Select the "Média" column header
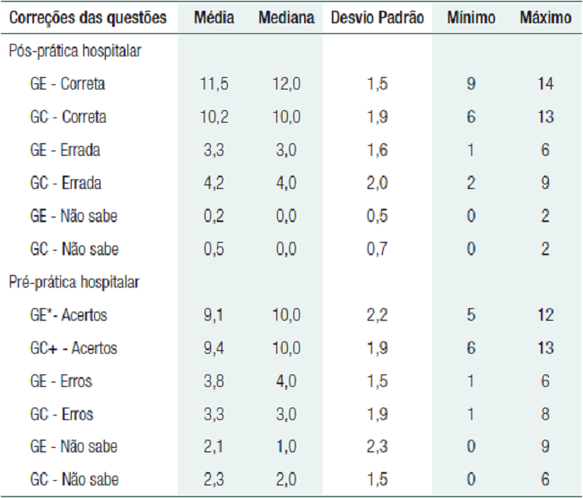Image resolution: width=583 pixels, height=498 pixels. pos(216,18)
